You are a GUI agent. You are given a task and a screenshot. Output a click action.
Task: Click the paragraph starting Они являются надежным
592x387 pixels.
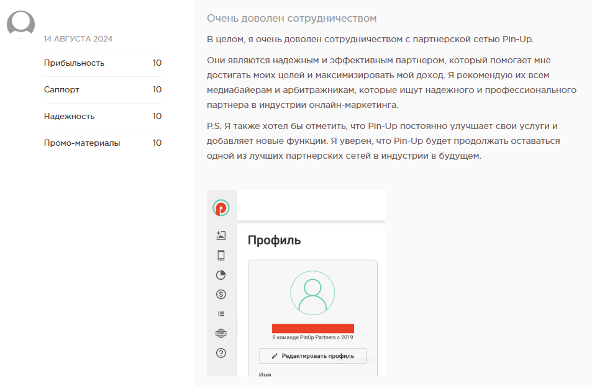(391, 82)
